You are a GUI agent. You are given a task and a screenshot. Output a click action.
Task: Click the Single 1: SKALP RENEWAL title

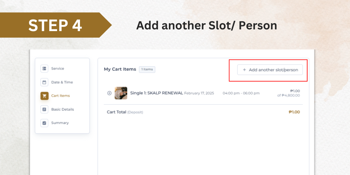[157, 93]
